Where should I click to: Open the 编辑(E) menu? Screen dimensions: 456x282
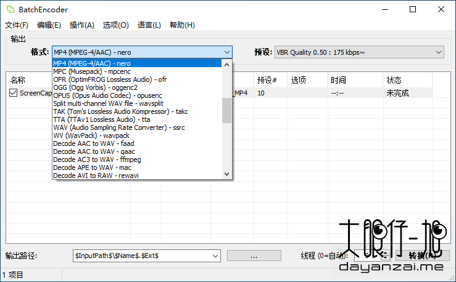49,25
